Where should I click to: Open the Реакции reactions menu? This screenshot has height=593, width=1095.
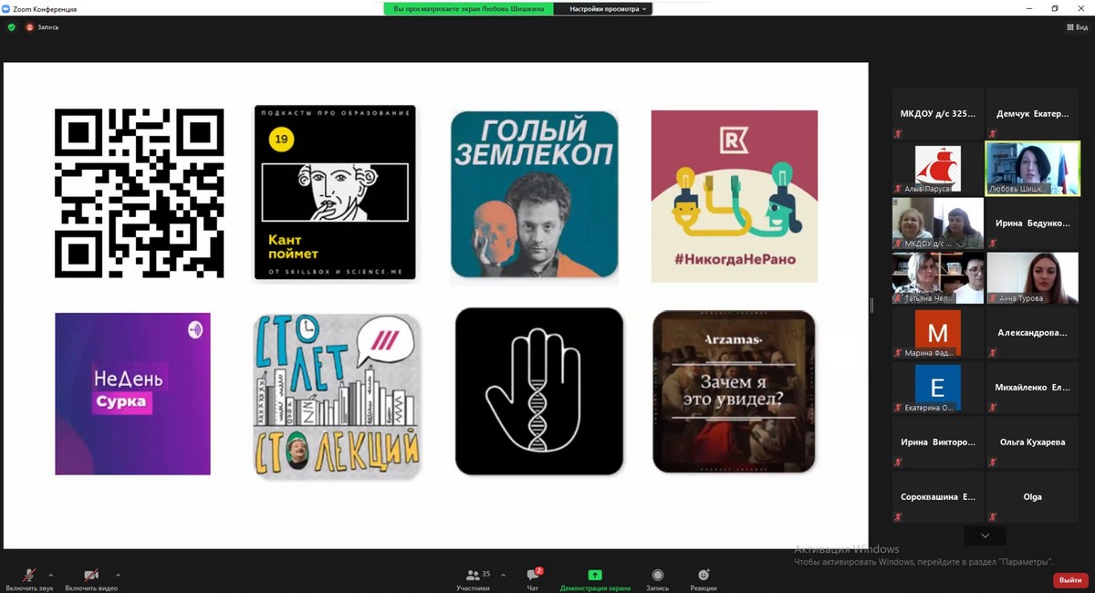704,578
